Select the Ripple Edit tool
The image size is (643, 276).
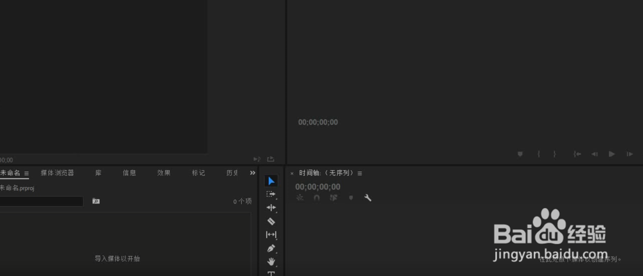pyautogui.click(x=271, y=207)
